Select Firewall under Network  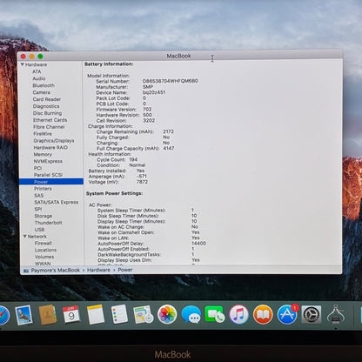(43, 243)
